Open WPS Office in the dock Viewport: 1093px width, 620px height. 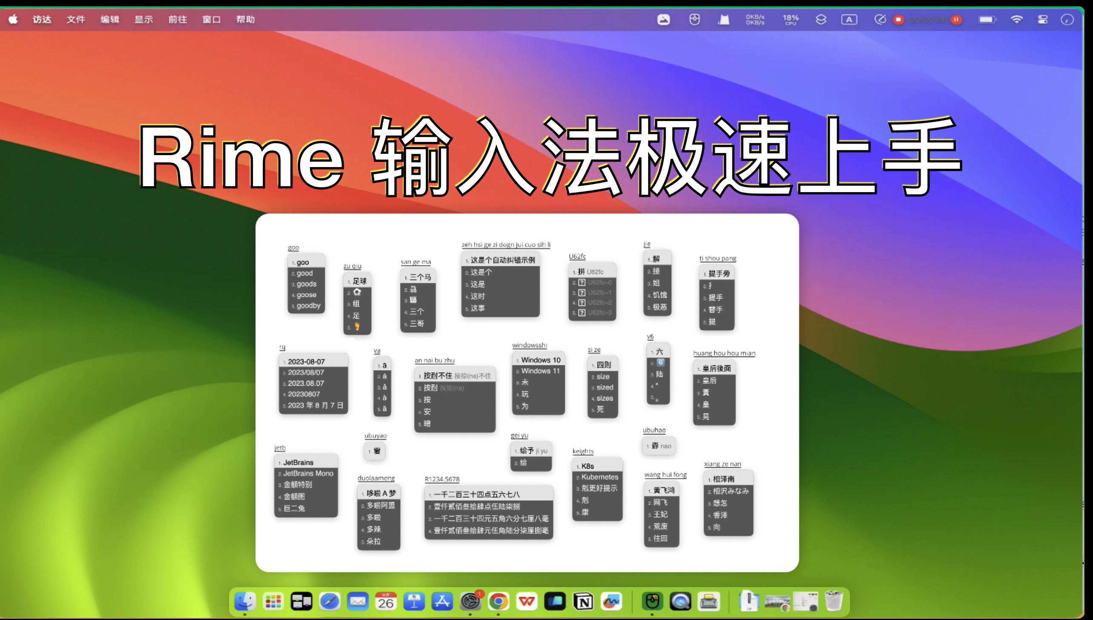click(x=527, y=602)
